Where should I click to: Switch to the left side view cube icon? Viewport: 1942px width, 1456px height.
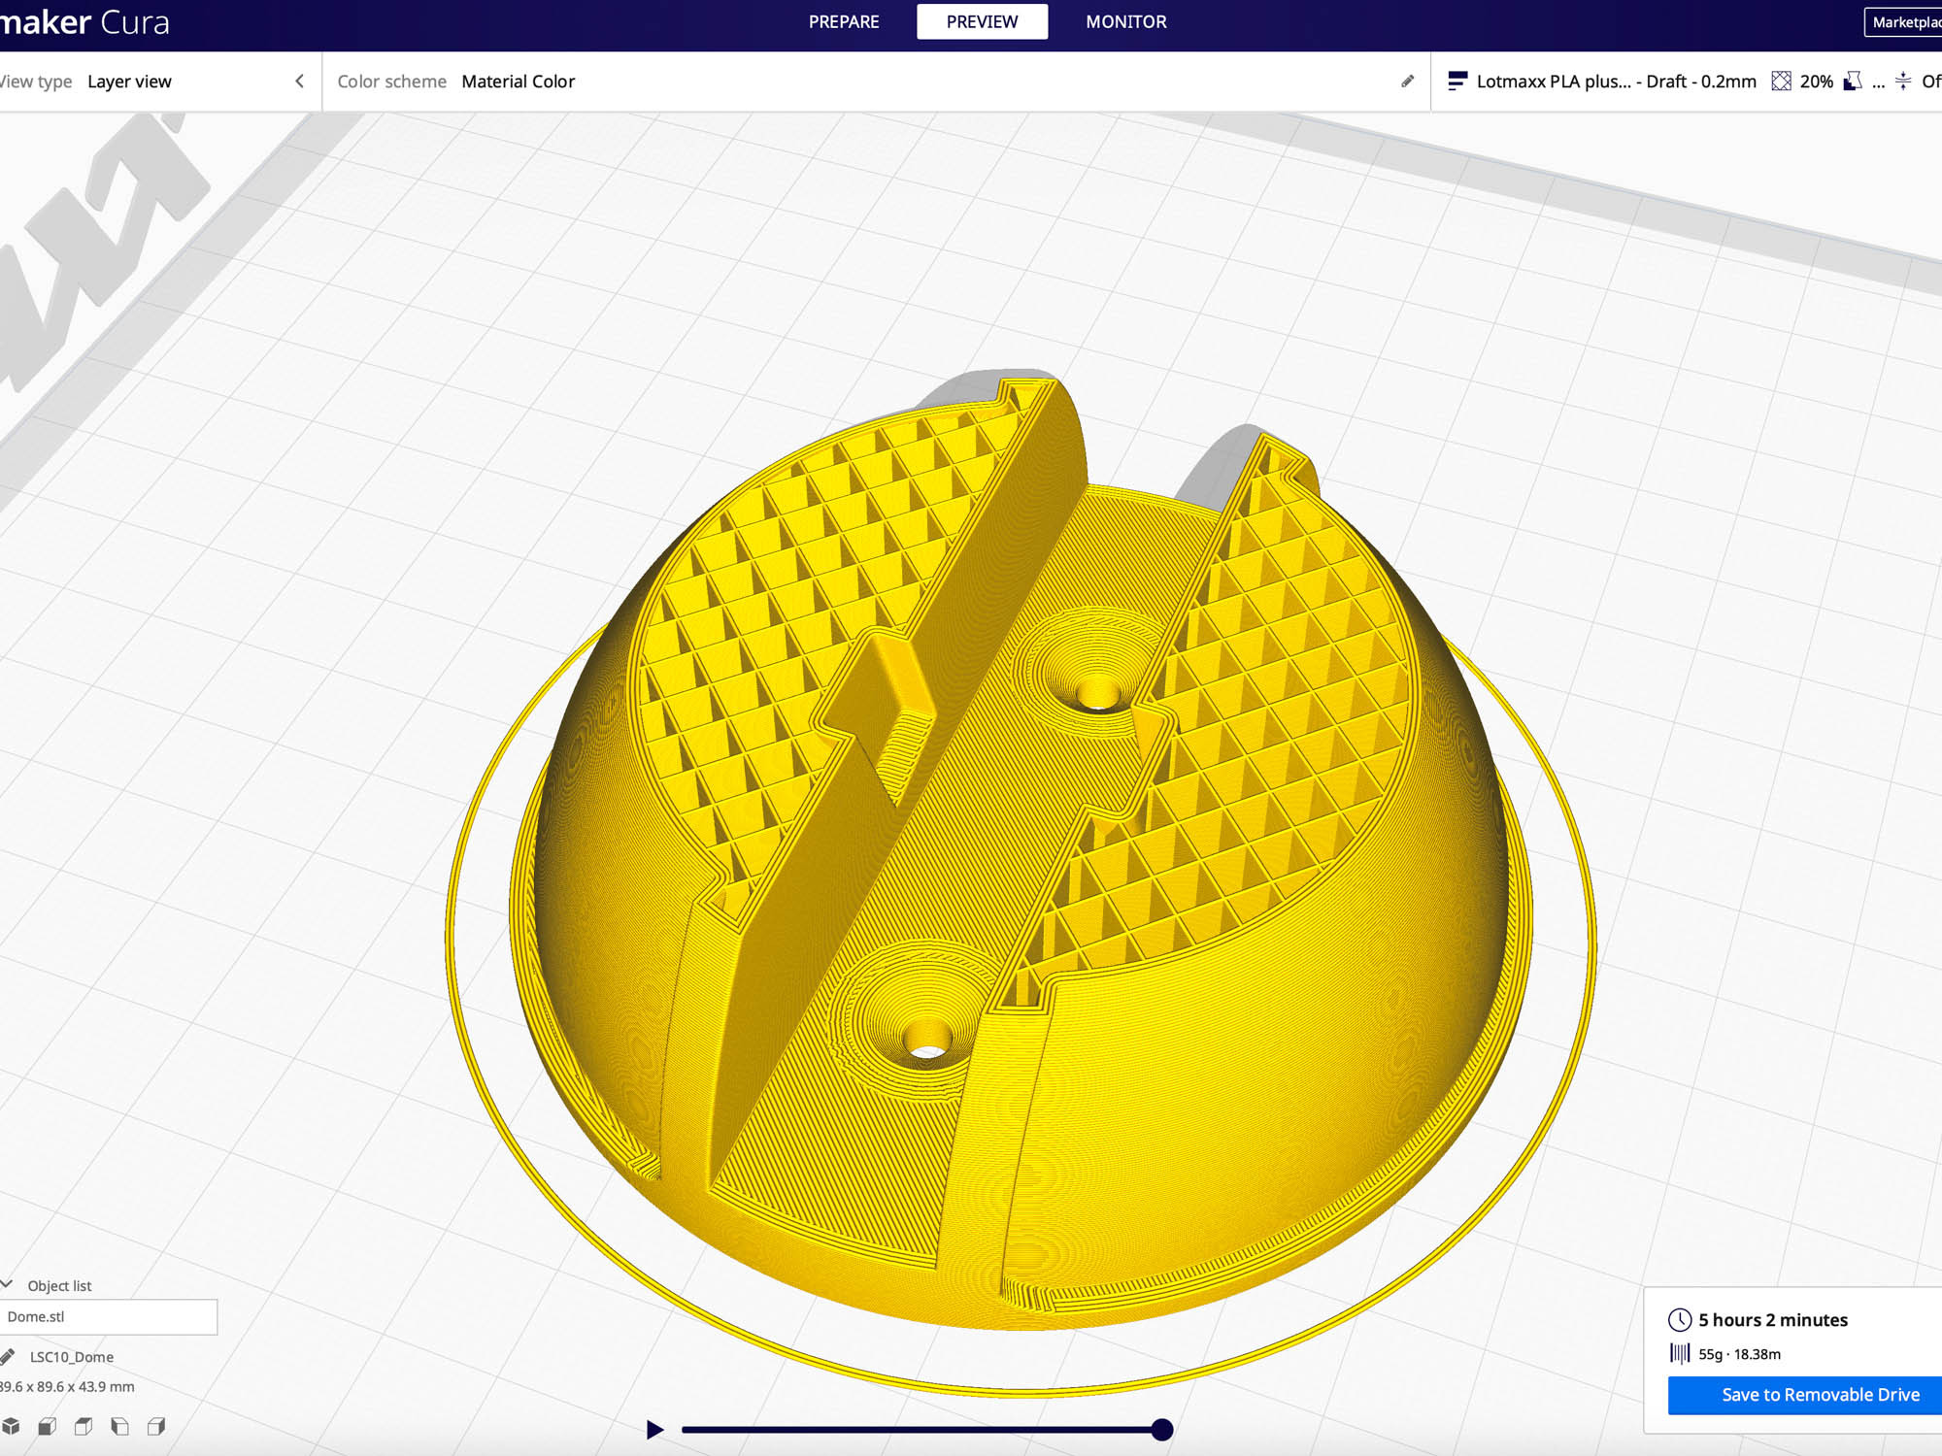119,1426
